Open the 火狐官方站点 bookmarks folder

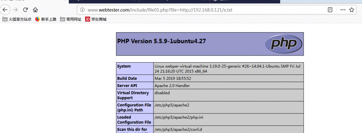17,19
